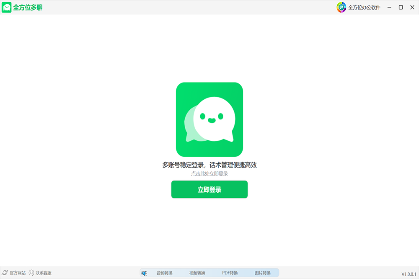Click the slogan 多账号稳定登录，话术管理便捷高效
Screen dimensions: 419x279
click(209, 165)
